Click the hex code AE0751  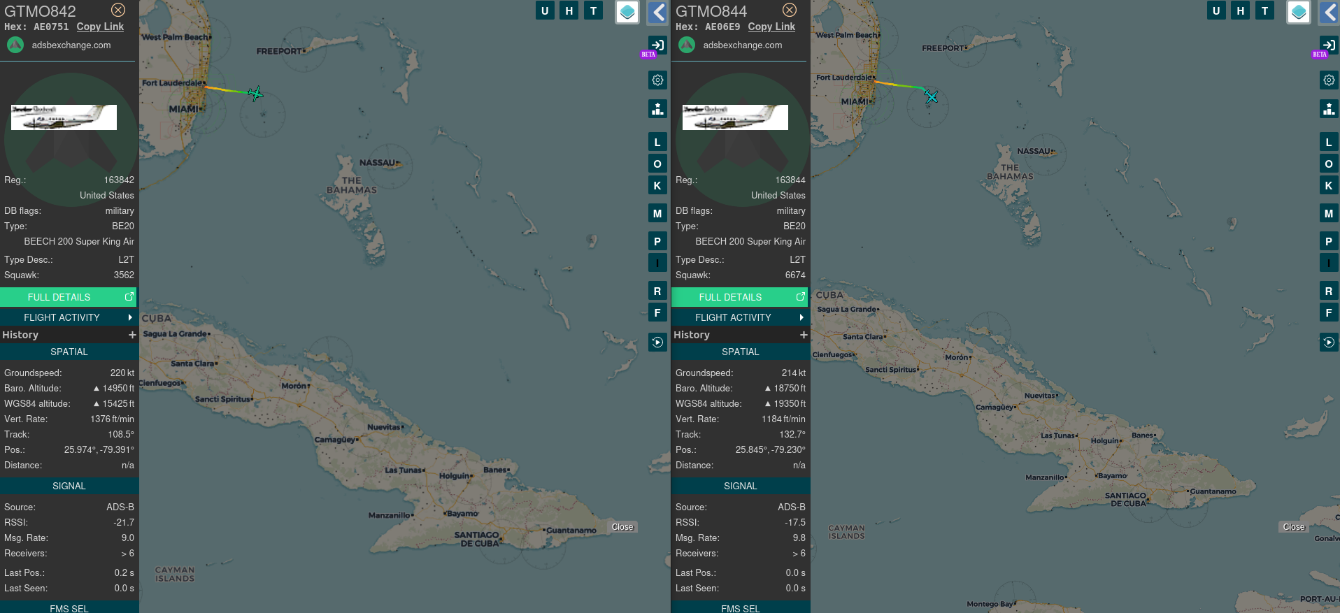point(52,27)
